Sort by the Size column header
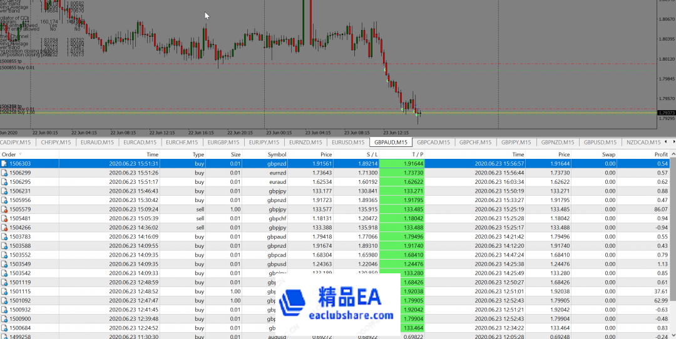676x339 pixels. 225,154
